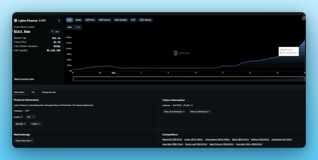Click the Market Cap value $31.1m

[56, 38]
